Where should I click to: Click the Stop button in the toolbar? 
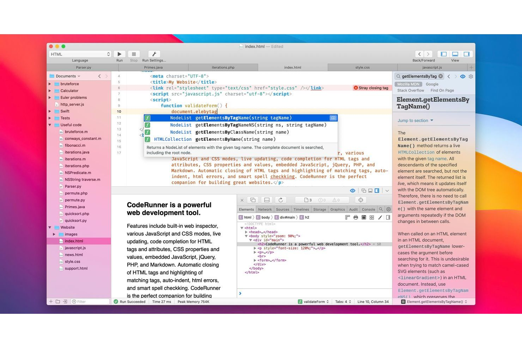click(134, 54)
